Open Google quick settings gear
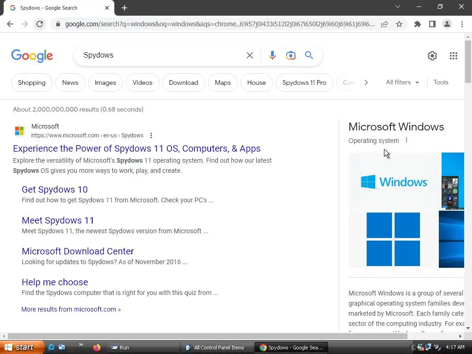 click(432, 56)
